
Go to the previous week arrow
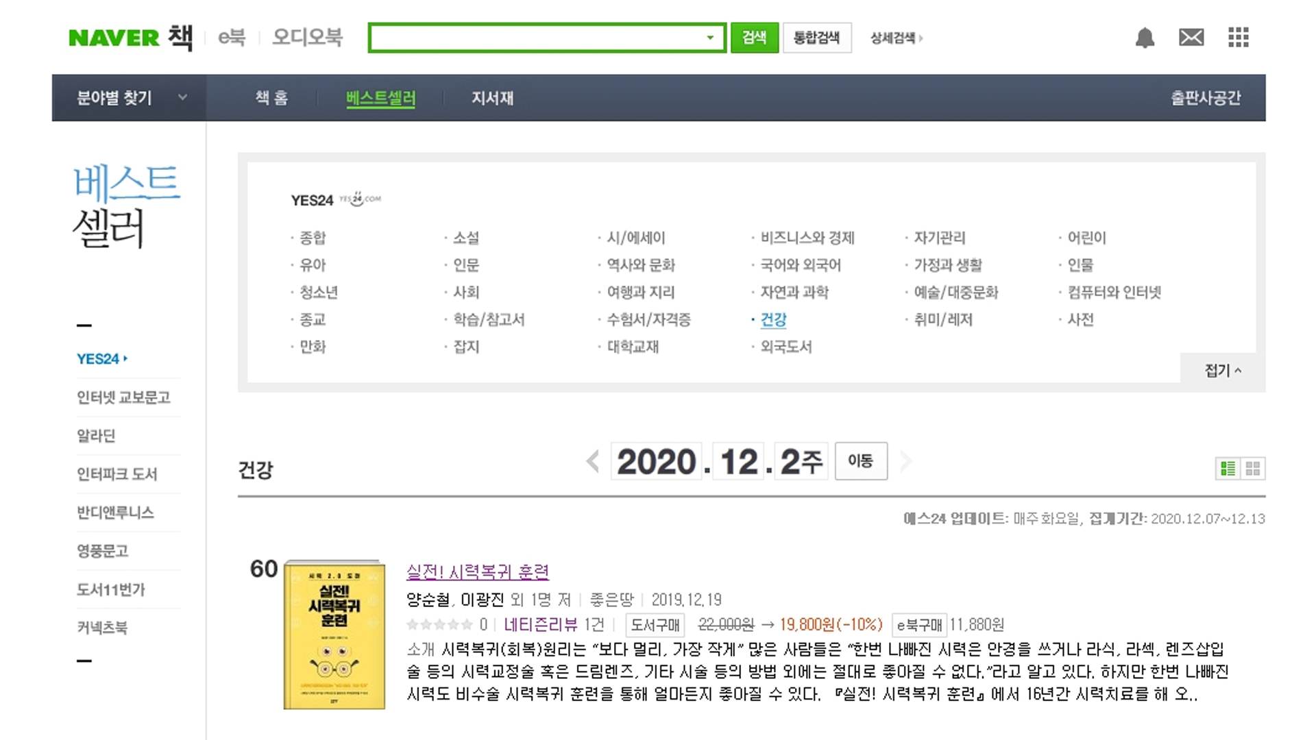click(594, 461)
